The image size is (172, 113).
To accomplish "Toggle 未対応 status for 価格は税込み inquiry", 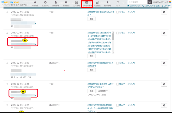I will point(117,12).
